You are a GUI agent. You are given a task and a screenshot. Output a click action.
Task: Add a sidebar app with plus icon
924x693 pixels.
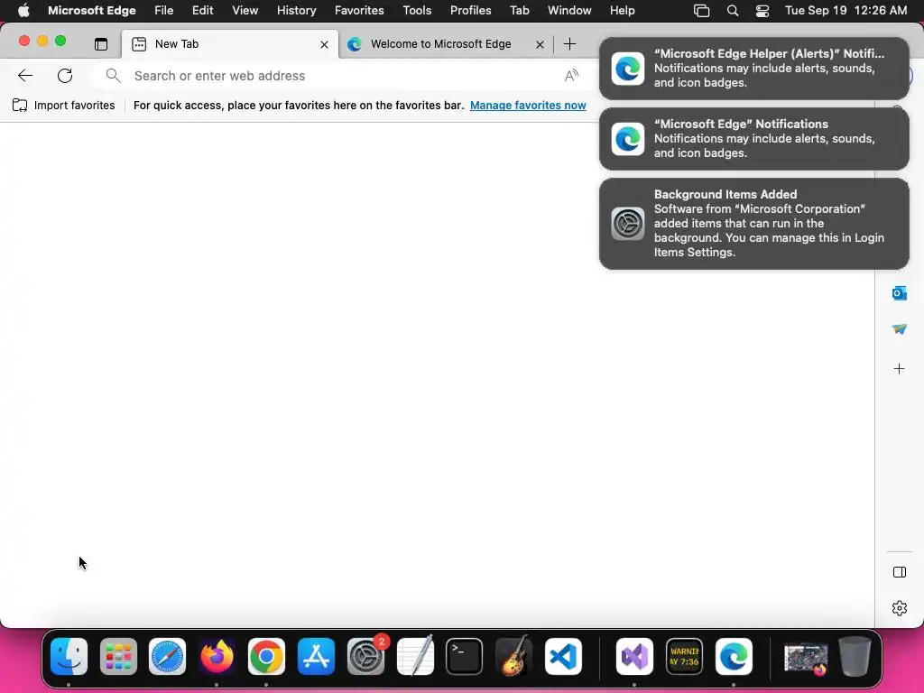900,369
